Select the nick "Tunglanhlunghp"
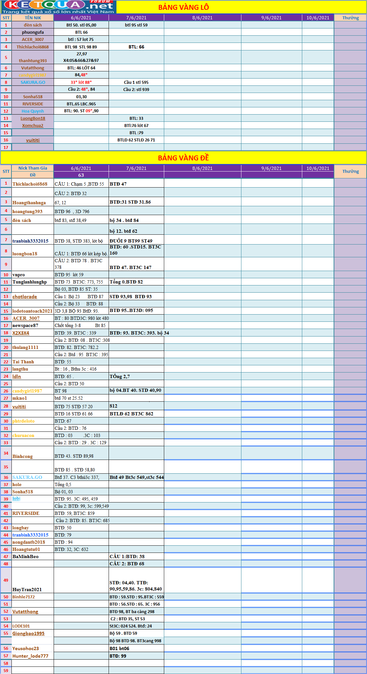This screenshot has width=367, height=674. 30,282
